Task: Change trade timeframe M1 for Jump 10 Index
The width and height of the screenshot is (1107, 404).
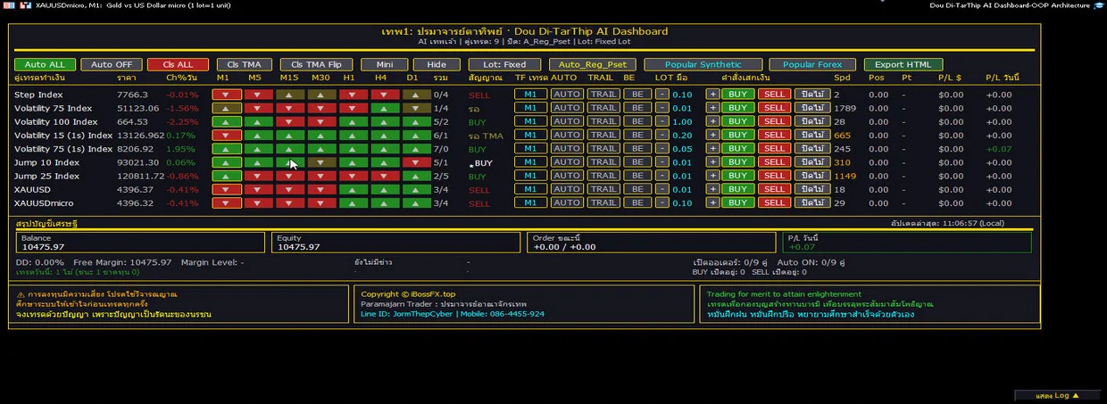Action: (x=530, y=162)
